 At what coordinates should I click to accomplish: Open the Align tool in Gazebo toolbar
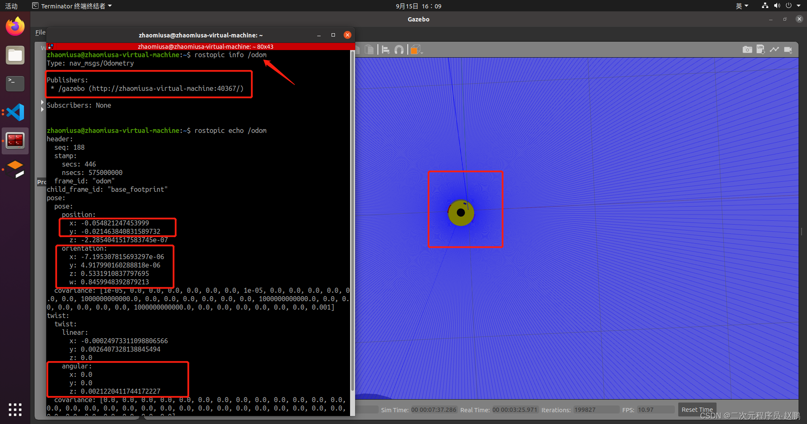pos(385,50)
